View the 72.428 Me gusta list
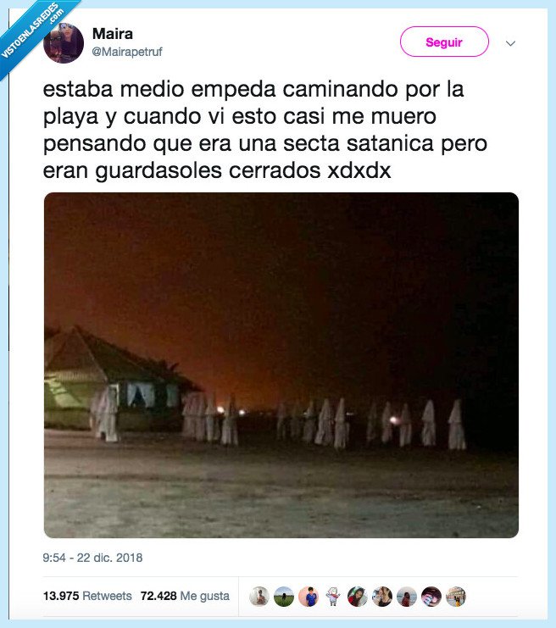556x628 pixels. pyautogui.click(x=185, y=596)
